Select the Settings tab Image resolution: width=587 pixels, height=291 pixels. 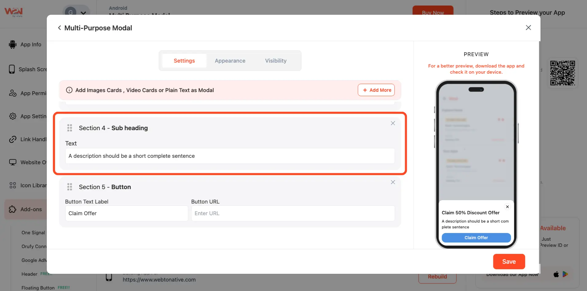coord(184,61)
